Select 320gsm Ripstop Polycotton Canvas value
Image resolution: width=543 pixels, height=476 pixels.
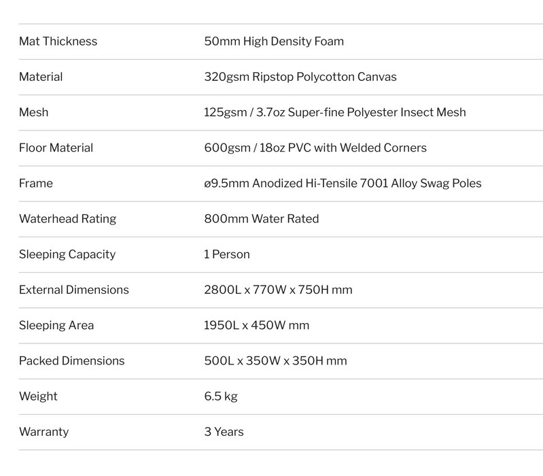pos(300,77)
